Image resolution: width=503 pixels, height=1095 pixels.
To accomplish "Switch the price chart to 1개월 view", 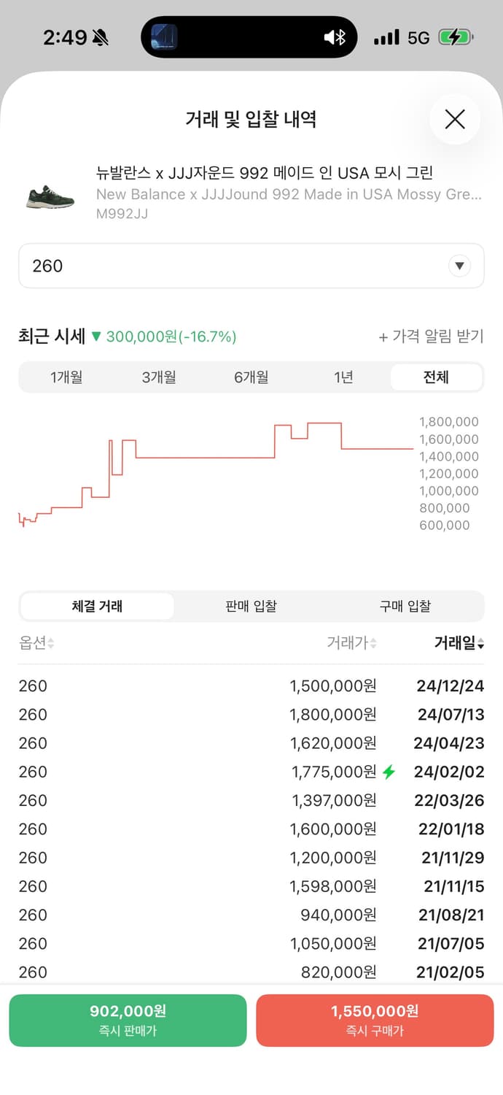I will (x=66, y=377).
